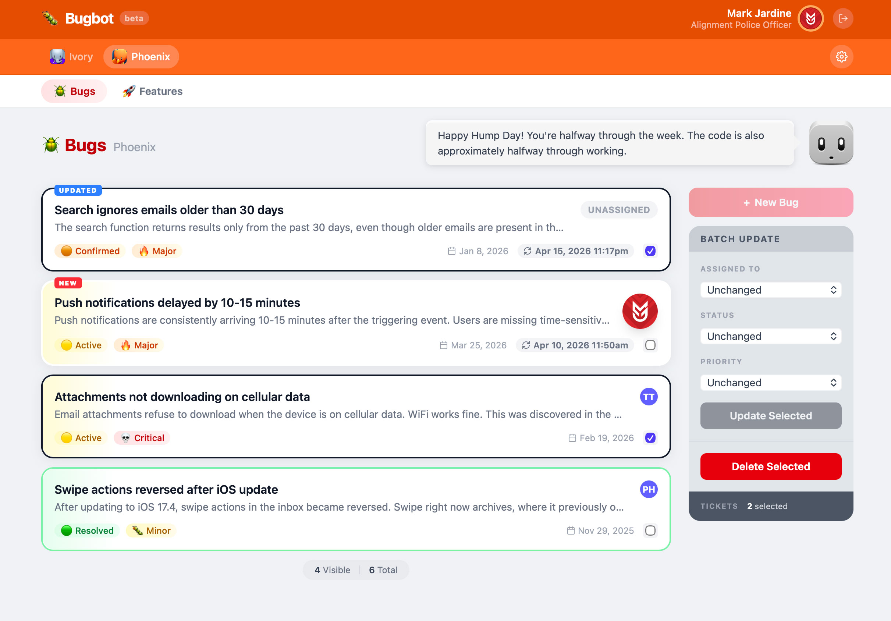This screenshot has width=891, height=621.
Task: Uncheck the Search ignores emails bug checkbox
Action: coord(650,251)
